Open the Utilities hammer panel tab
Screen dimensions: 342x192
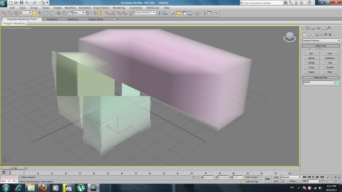click(329, 28)
